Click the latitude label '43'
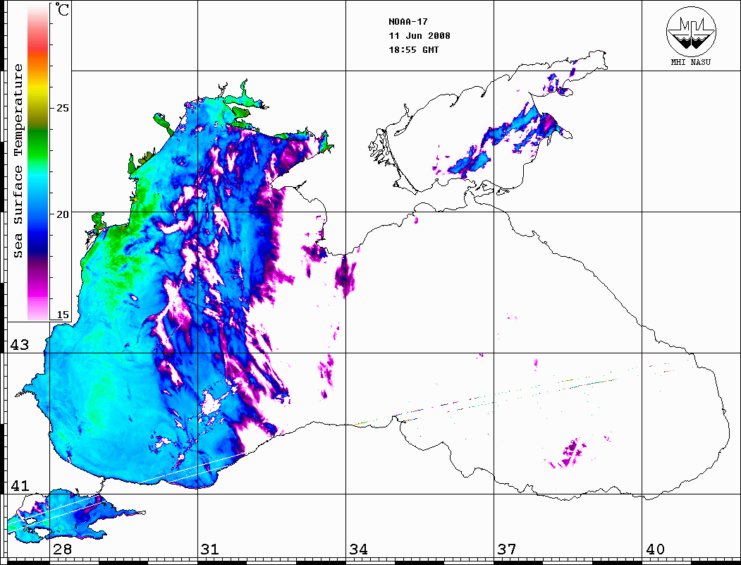This screenshot has height=565, width=741. point(20,345)
